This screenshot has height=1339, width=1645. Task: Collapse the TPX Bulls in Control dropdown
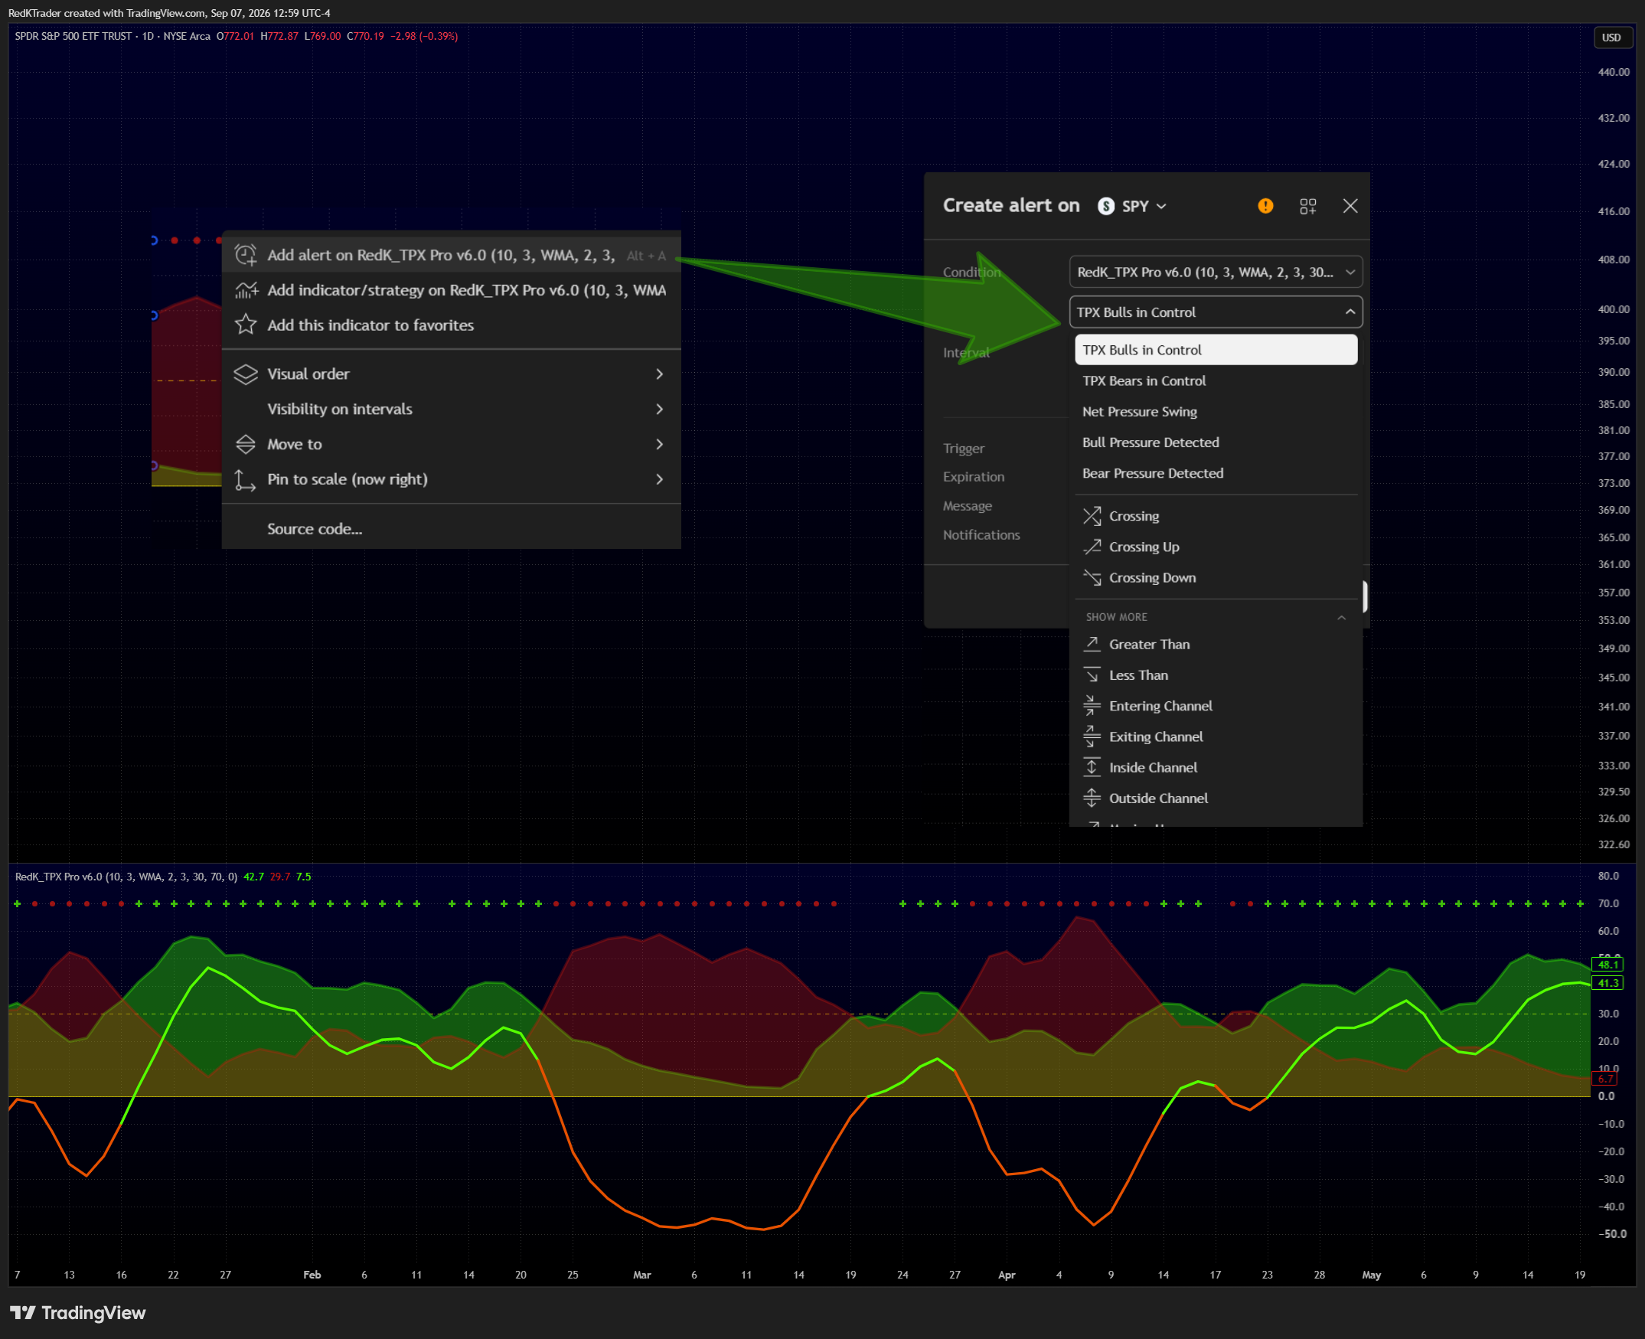pos(1350,312)
